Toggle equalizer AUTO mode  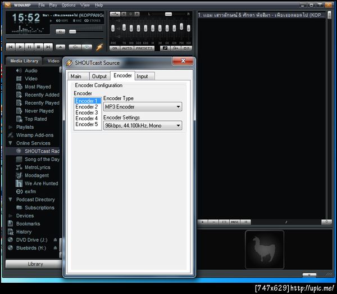click(127, 48)
